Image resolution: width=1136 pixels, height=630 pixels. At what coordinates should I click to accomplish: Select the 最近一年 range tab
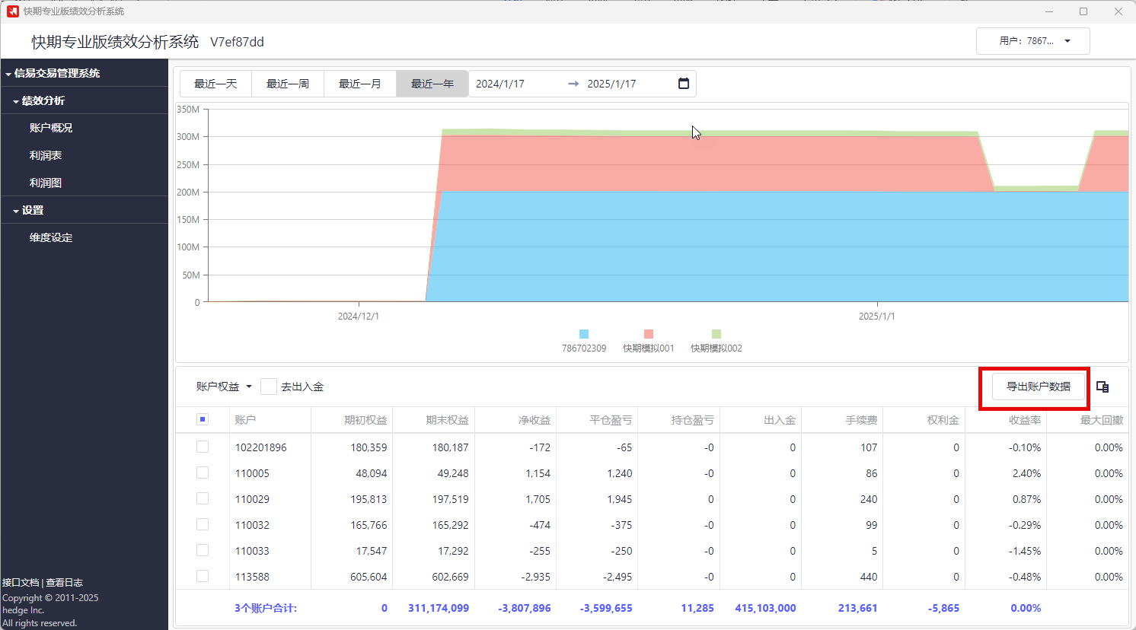pyautogui.click(x=432, y=84)
